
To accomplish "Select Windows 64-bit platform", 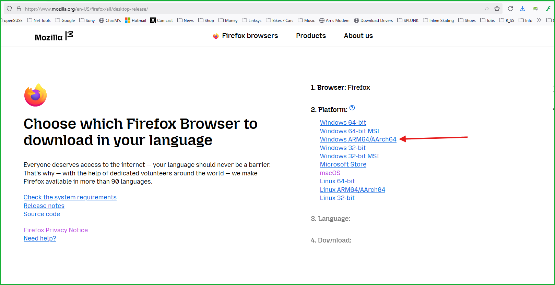I will click(343, 123).
